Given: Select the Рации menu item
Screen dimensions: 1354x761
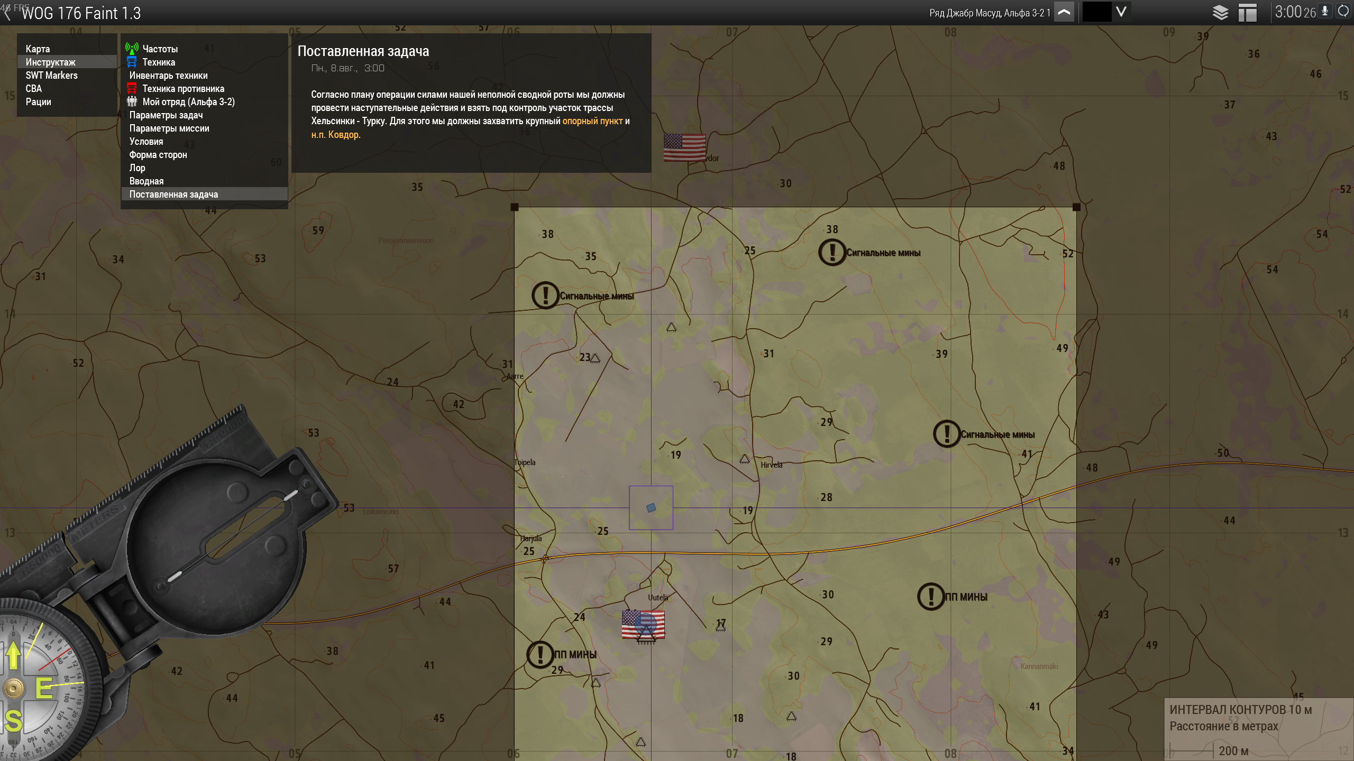Looking at the screenshot, I should coord(38,101).
